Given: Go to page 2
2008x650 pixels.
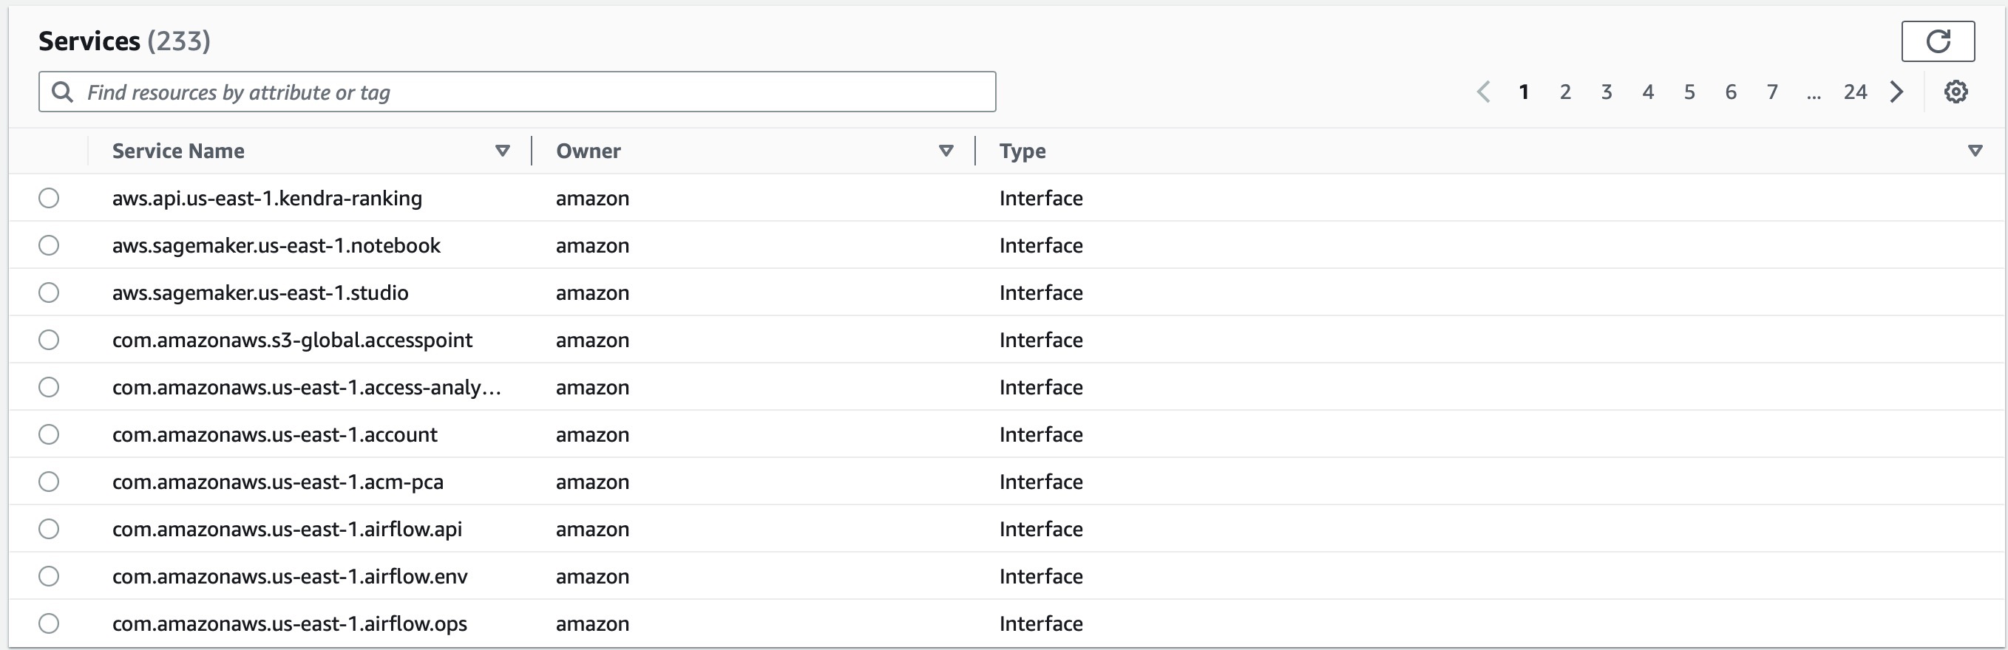Looking at the screenshot, I should [1564, 92].
